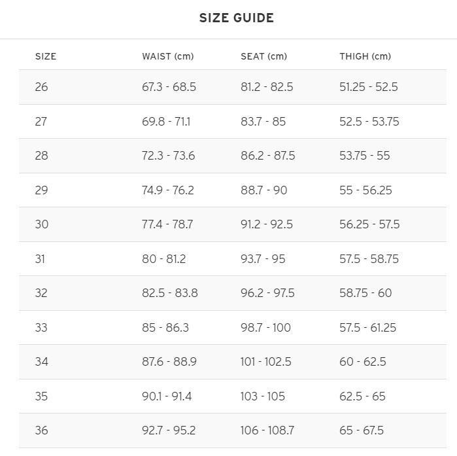Click size 30 row label
The image size is (457, 456).
coord(42,224)
